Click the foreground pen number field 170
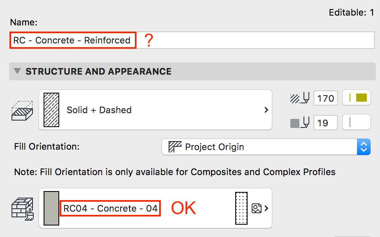This screenshot has height=237, width=380. tap(326, 98)
